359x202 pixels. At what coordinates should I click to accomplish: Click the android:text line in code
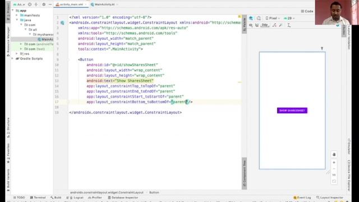click(x=120, y=81)
